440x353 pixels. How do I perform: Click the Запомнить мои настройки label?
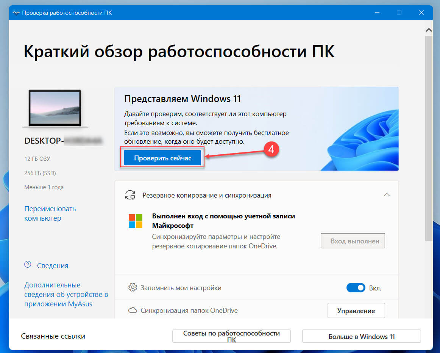(181, 287)
